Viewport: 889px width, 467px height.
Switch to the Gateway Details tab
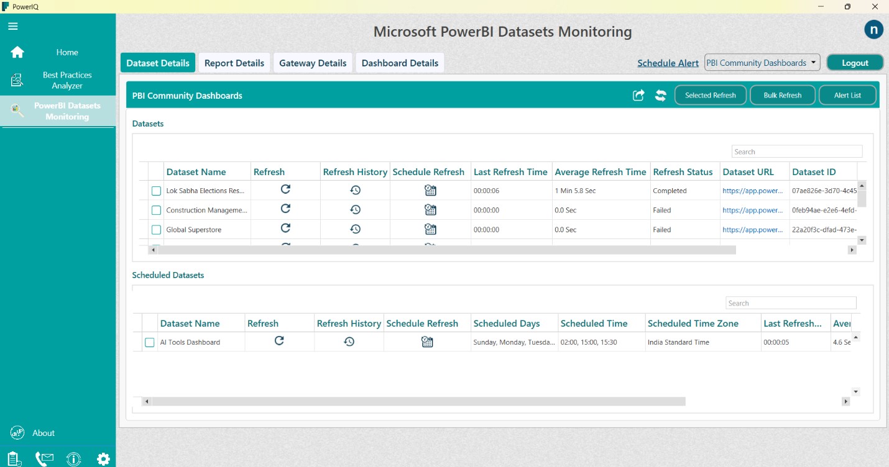click(313, 63)
